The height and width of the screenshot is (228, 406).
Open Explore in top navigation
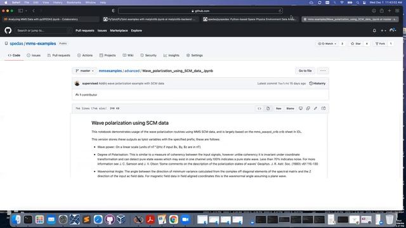click(136, 30)
